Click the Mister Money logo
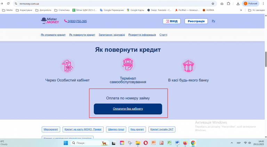Screen dimensions: 267x147 tap(50, 21)
